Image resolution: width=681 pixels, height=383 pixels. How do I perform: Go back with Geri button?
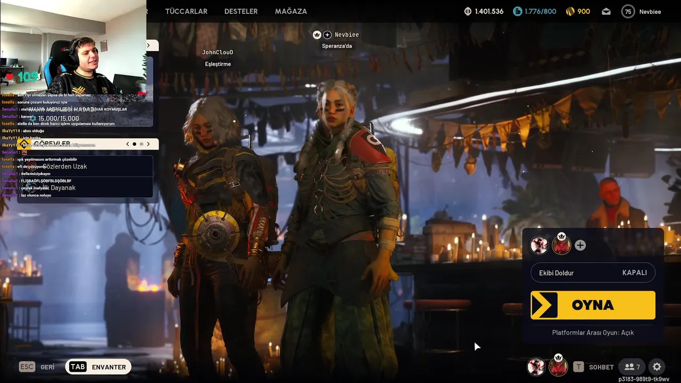(47, 367)
